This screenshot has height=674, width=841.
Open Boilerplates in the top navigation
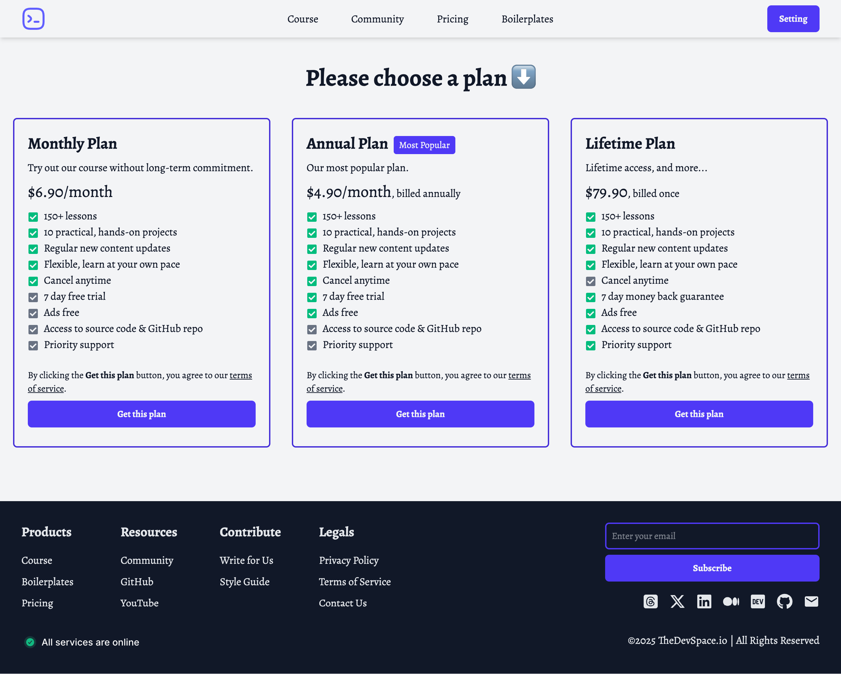[x=527, y=19]
